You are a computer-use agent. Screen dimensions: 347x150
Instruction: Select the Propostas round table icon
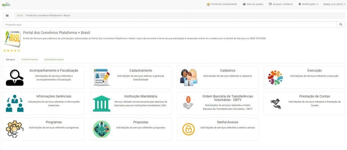pyautogui.click(x=102, y=129)
